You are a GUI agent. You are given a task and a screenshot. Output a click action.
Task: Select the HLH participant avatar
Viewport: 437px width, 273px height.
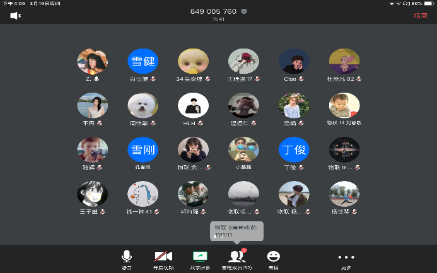pos(193,106)
